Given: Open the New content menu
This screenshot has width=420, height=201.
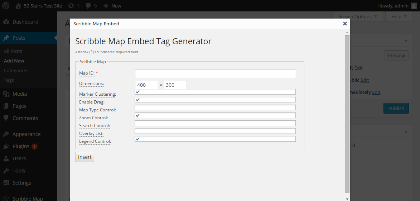Looking at the screenshot, I should (x=112, y=6).
